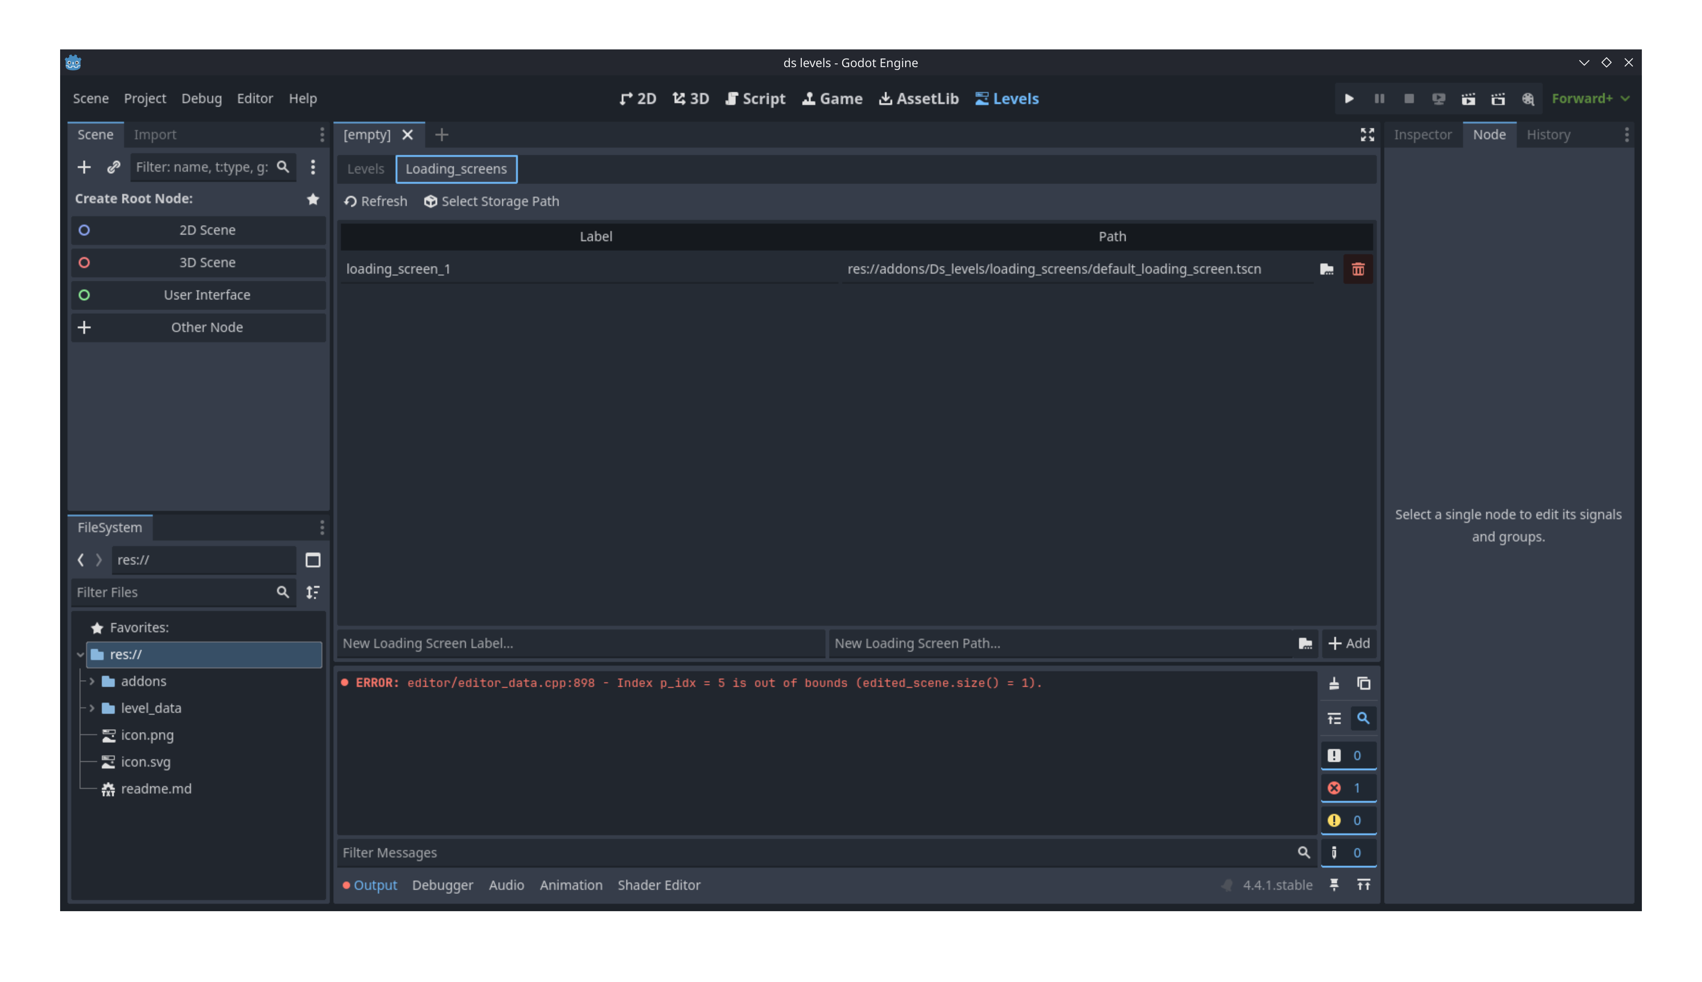Viewport: 1702px width, 982px height.
Task: Open the Movie Maker mode icon
Action: [1528, 98]
